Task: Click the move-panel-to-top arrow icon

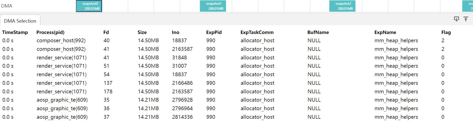Action: (466, 19)
